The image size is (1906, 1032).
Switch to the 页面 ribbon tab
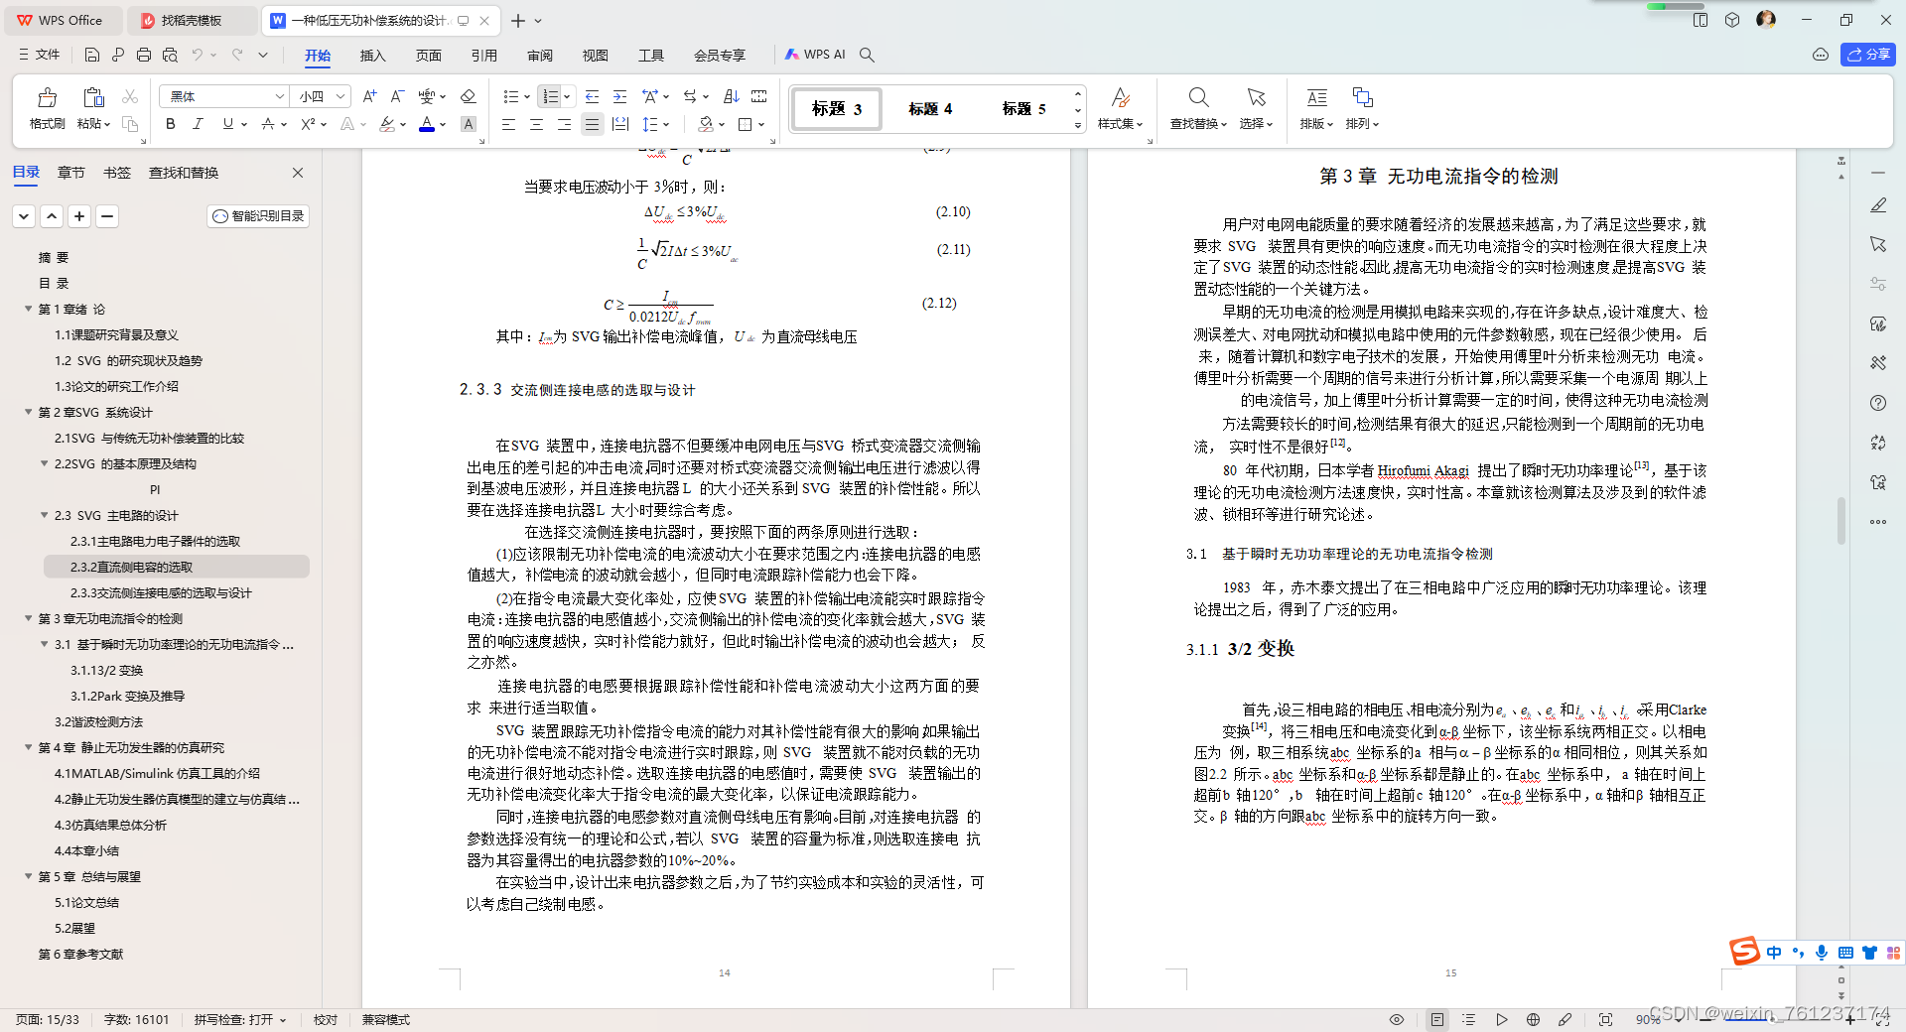(428, 56)
